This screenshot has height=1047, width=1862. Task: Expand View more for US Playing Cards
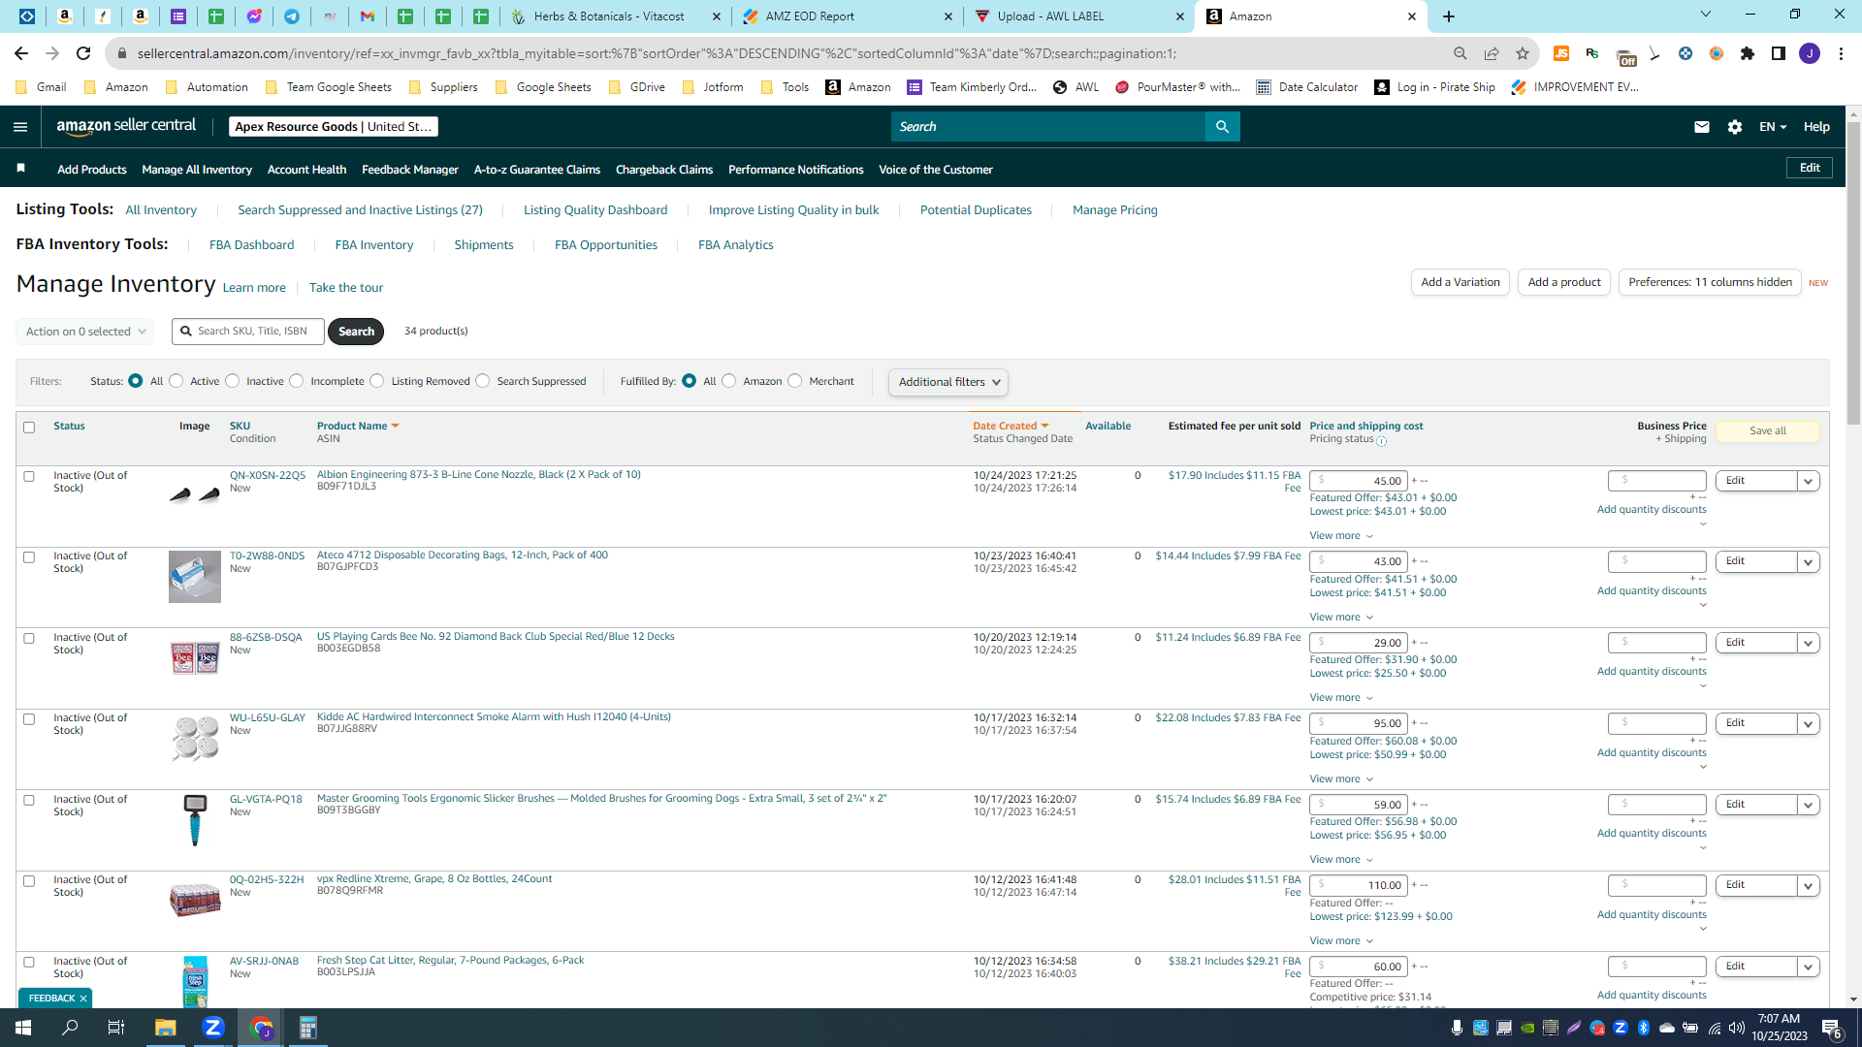click(x=1341, y=698)
